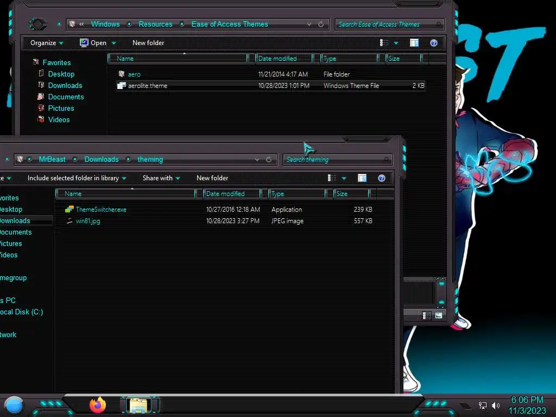Screen dimensions: 556x417
Task: Sort by Date modified in Ease of Access Themes window
Action: coord(283,59)
